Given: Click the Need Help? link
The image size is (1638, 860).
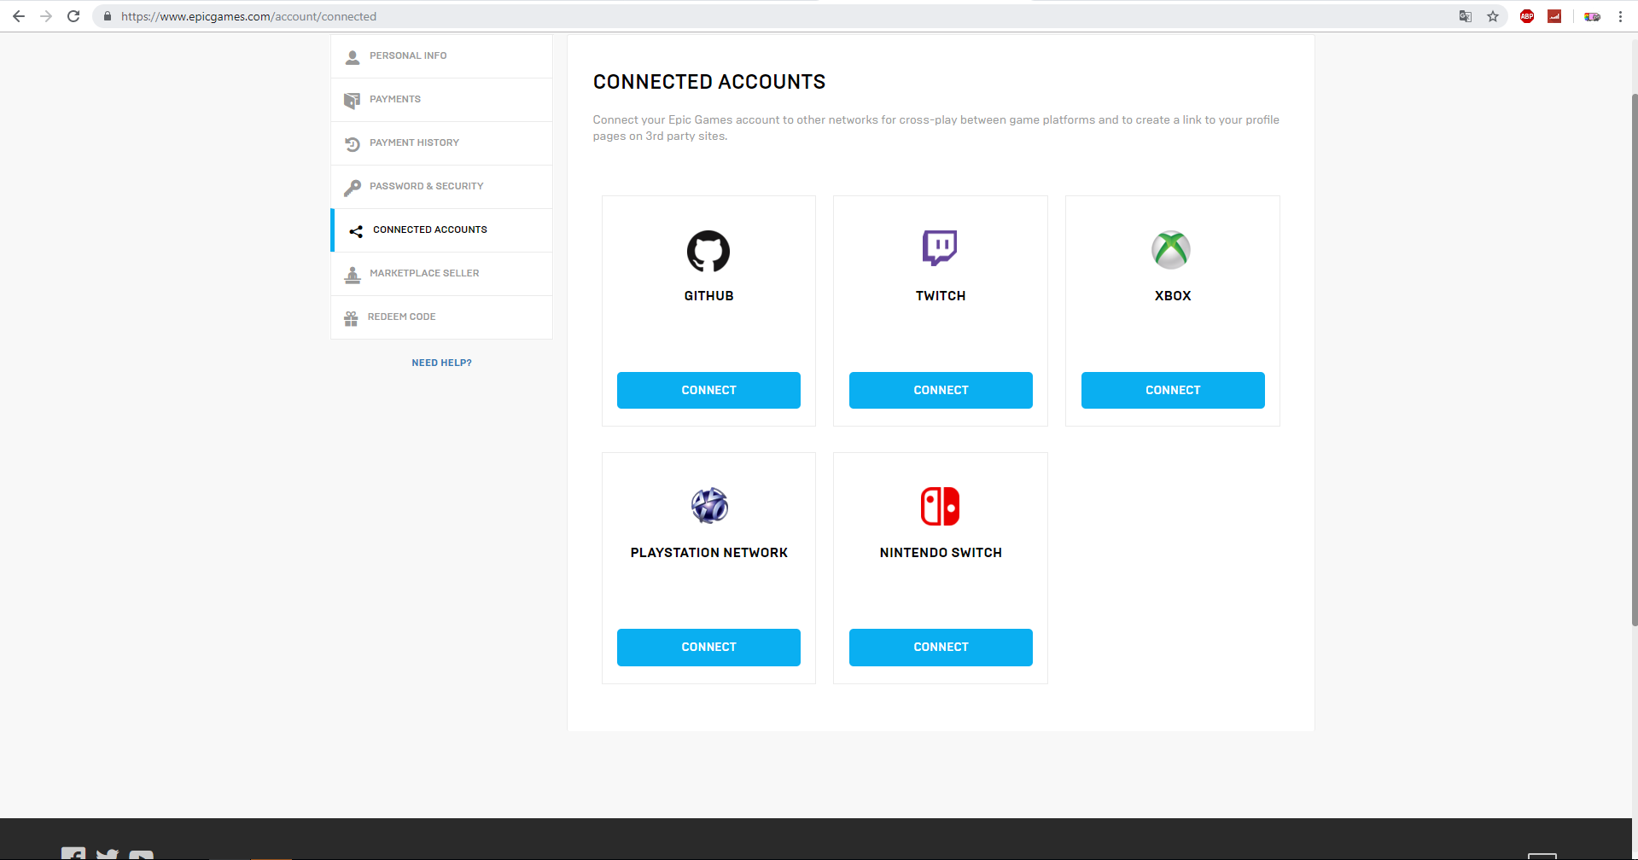Looking at the screenshot, I should tap(441, 363).
